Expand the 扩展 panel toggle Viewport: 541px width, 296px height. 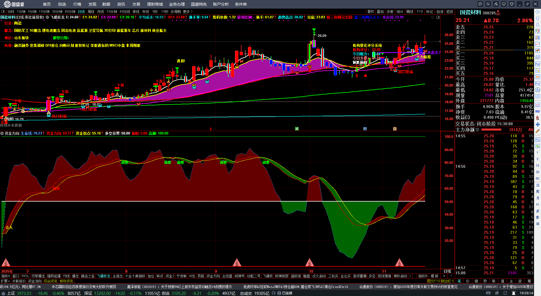click(x=5, y=281)
